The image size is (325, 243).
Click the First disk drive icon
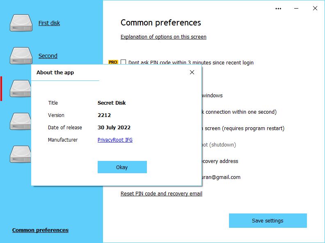(x=21, y=23)
